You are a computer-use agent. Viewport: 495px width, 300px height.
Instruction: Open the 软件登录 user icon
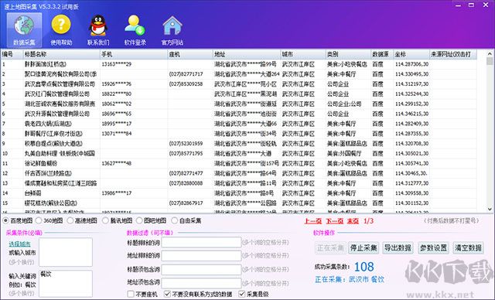pyautogui.click(x=135, y=30)
